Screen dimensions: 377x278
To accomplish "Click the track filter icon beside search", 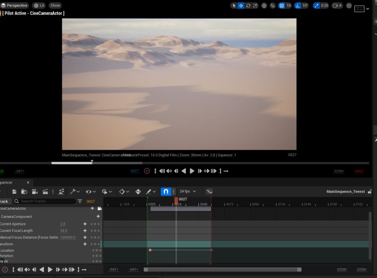I will pyautogui.click(x=80, y=201).
